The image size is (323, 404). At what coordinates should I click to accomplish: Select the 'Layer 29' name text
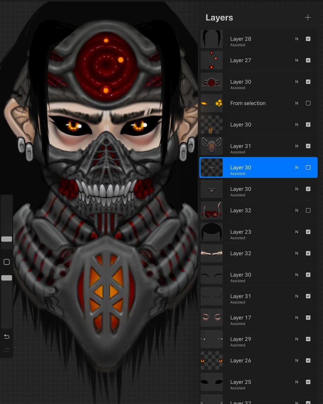pyautogui.click(x=241, y=339)
